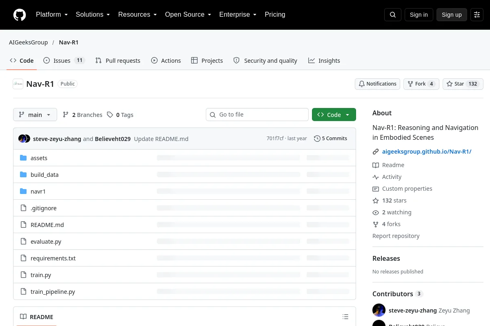Open the README.md file
490x326 pixels.
(x=47, y=225)
